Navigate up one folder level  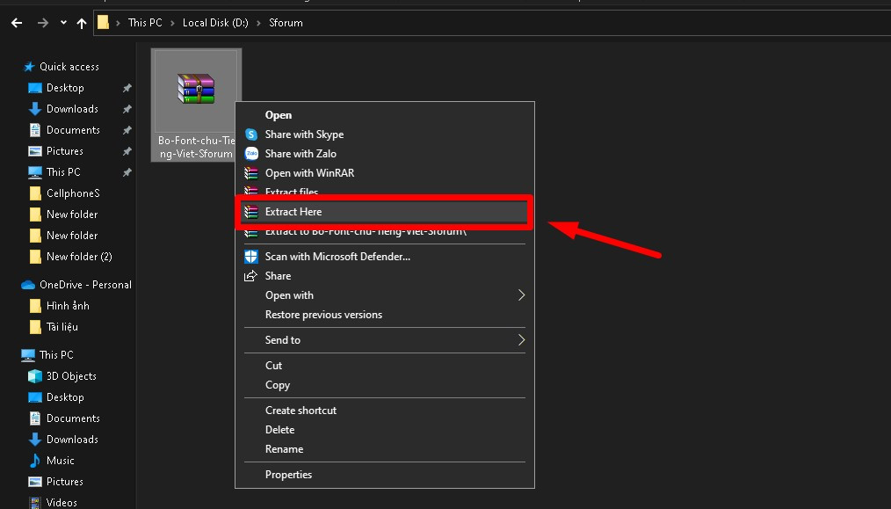[x=82, y=23]
